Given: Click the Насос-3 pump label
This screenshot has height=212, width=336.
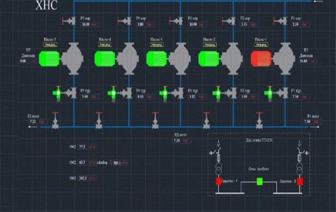Looking at the screenshot, I should [157, 39].
